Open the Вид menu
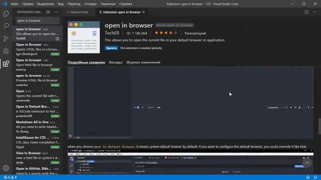Viewport: 321px width, 180px height. 61,4
